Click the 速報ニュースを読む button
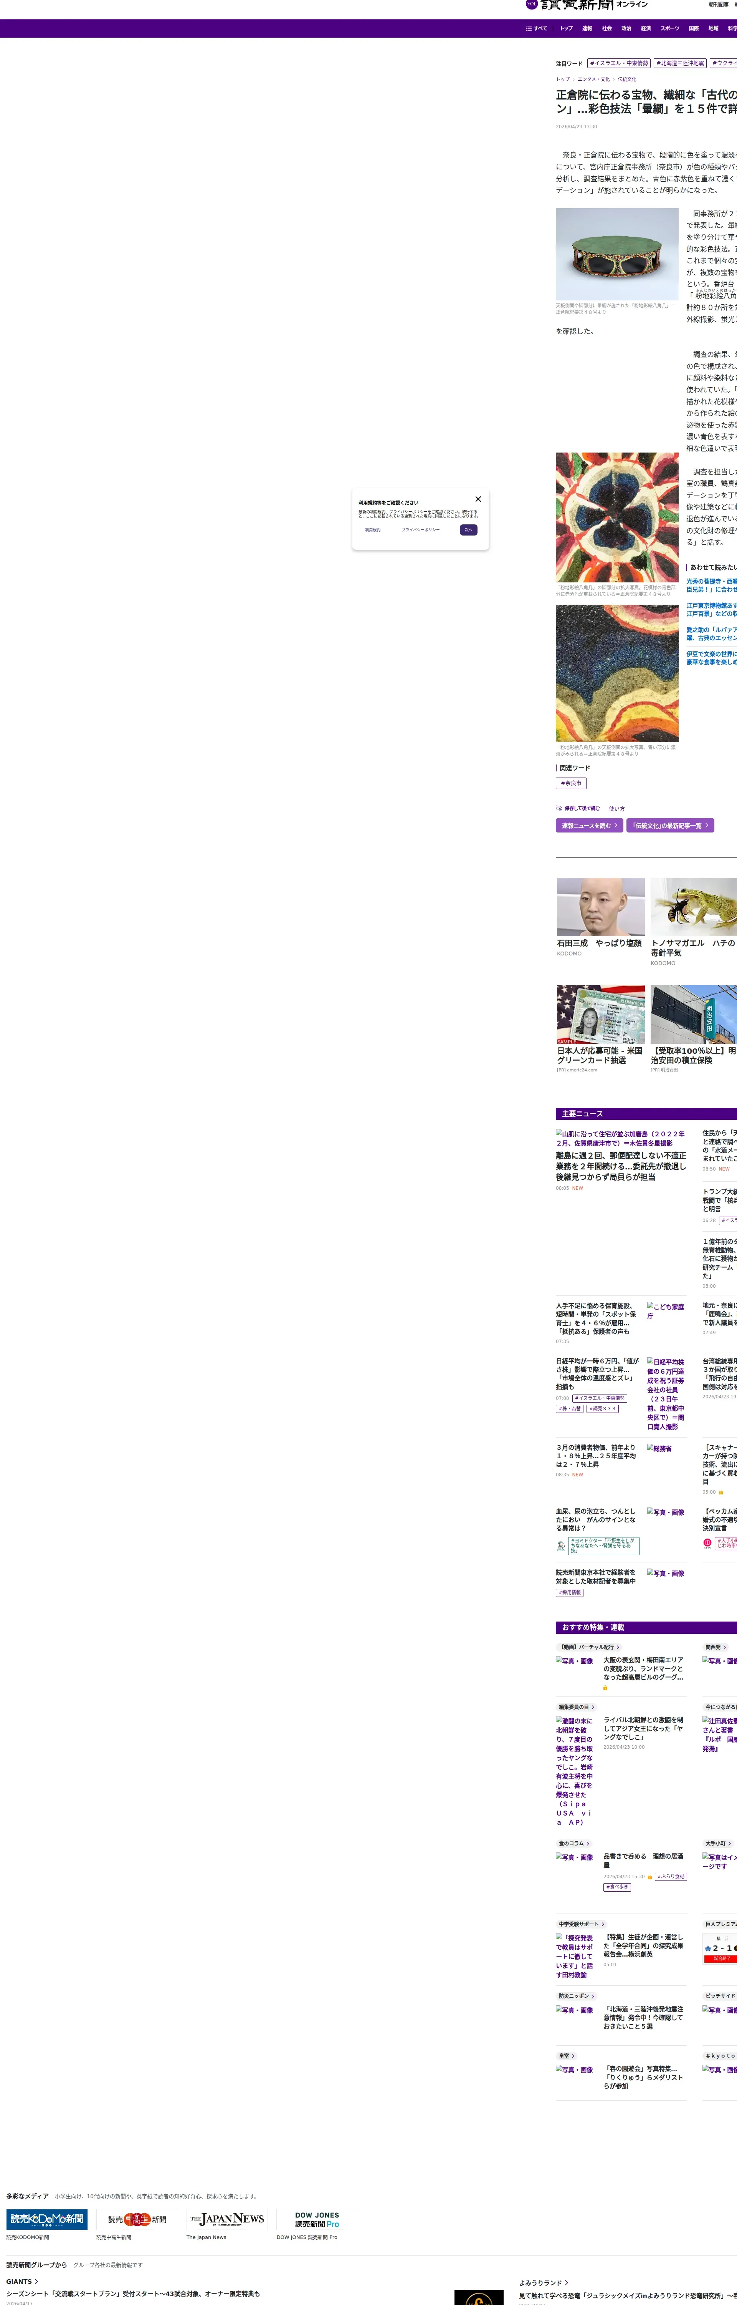 click(590, 826)
